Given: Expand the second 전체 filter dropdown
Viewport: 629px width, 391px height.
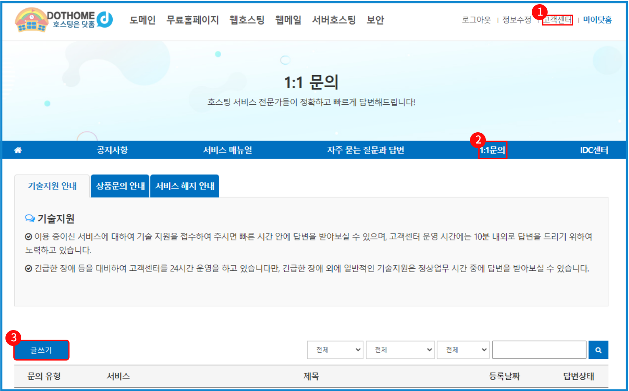Looking at the screenshot, I should click(400, 350).
